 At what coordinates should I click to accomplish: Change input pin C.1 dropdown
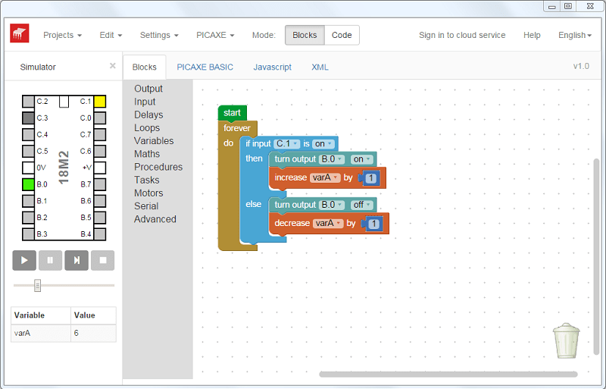[287, 143]
